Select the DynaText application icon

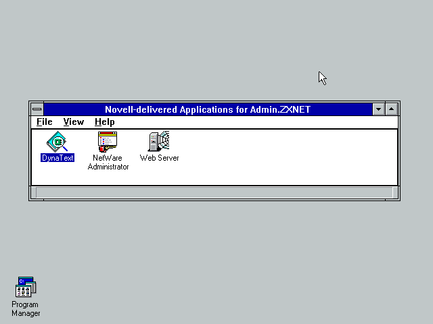click(x=57, y=142)
